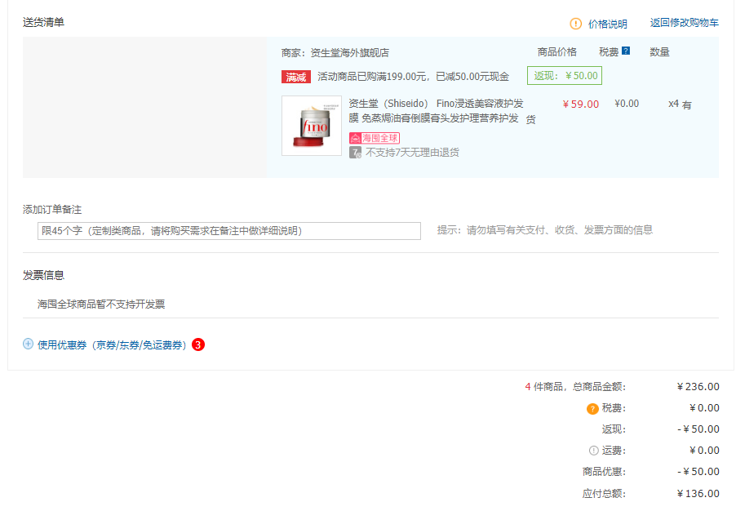The height and width of the screenshot is (511, 736).
Task: Click the 海囤全球 pink badge
Action: pyautogui.click(x=374, y=138)
